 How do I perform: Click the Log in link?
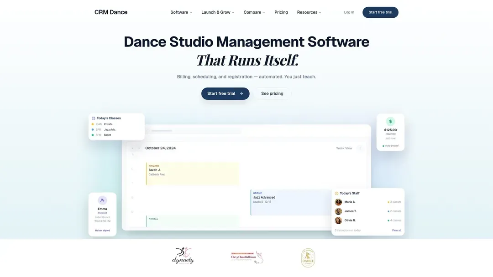[349, 12]
